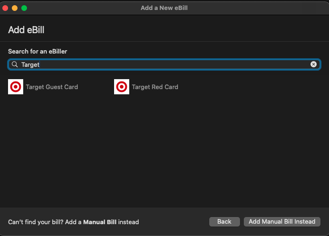
Task: Click the Target Red Card logo icon
Action: (122, 87)
